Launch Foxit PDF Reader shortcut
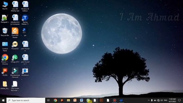This screenshot has width=183, height=103. tap(15, 33)
